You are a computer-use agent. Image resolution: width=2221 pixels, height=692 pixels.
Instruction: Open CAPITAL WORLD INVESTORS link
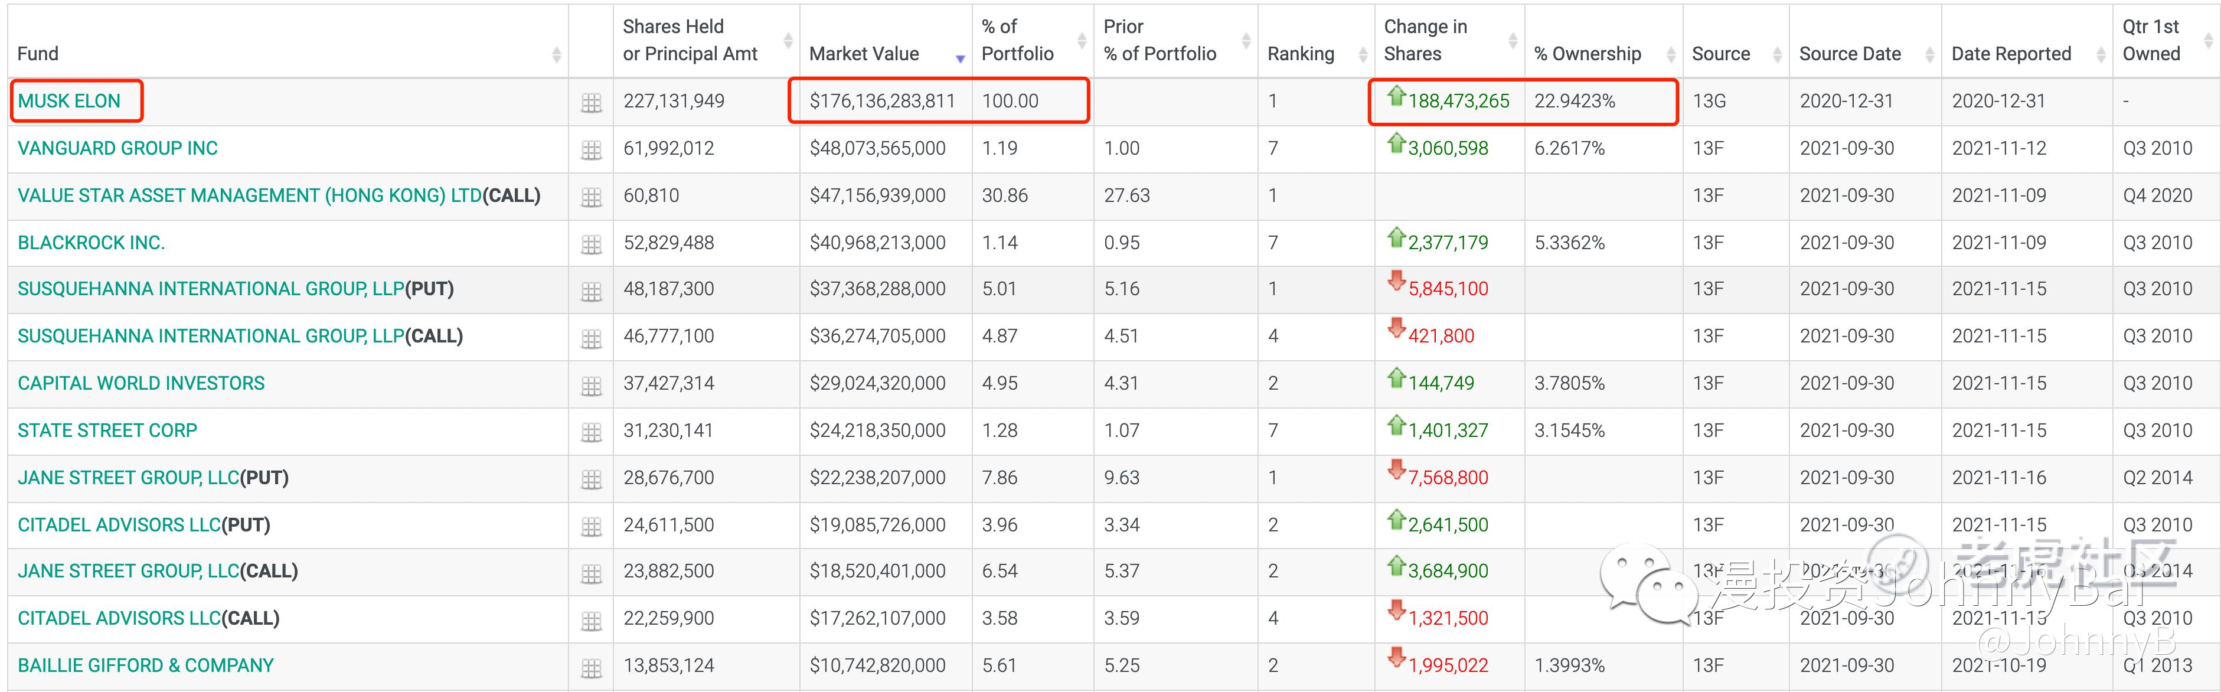[x=141, y=383]
